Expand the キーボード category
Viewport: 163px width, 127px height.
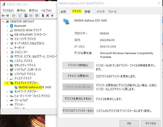point(7,48)
